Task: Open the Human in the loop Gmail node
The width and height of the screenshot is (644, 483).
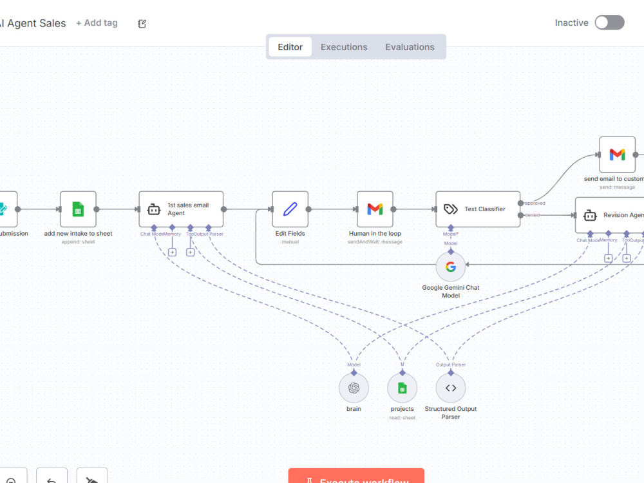Action: pyautogui.click(x=375, y=209)
